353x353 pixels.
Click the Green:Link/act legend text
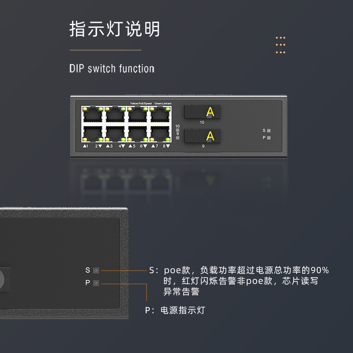(163, 104)
